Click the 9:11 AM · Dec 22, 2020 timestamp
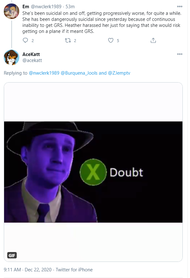The width and height of the screenshot is (190, 278). tap(28, 270)
